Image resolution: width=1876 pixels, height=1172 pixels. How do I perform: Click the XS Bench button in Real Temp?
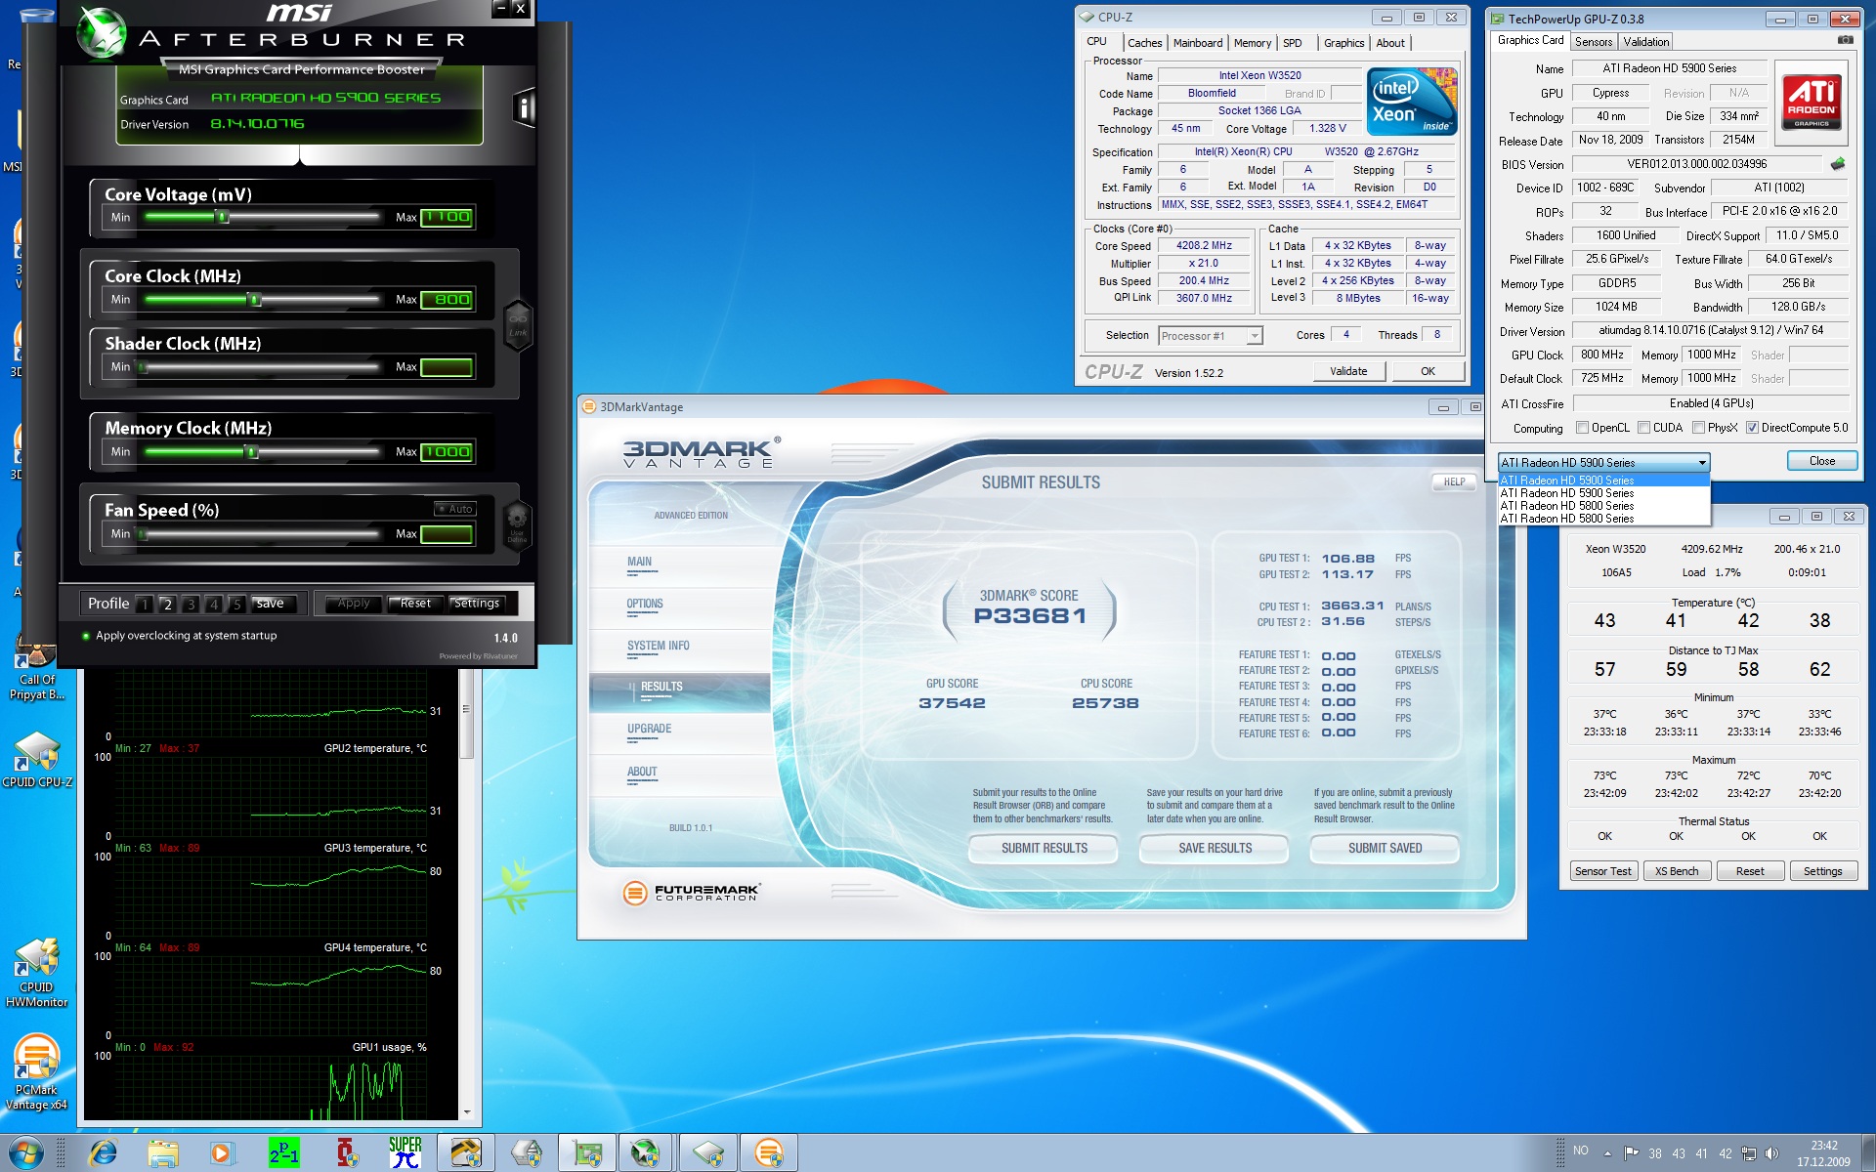pyautogui.click(x=1677, y=871)
